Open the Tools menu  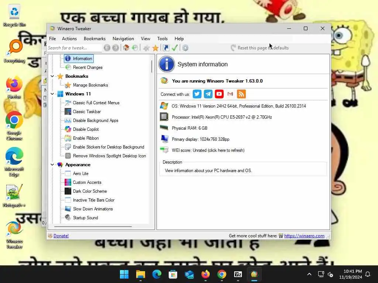(x=162, y=38)
